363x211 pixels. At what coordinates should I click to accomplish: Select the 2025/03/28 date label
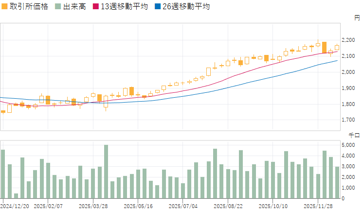(x=106, y=206)
